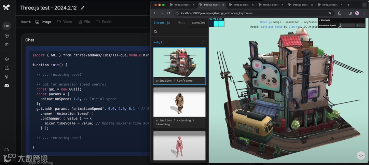Open the graduation cap icon in the sidebar
The width and height of the screenshot is (369, 165).
pyautogui.click(x=6, y=59)
